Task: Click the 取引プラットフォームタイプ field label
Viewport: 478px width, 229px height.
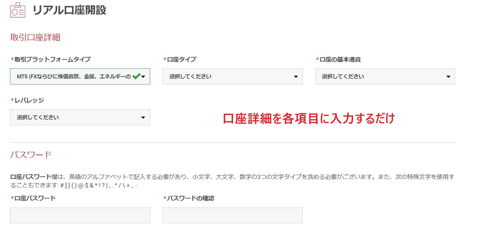Action: (52, 59)
